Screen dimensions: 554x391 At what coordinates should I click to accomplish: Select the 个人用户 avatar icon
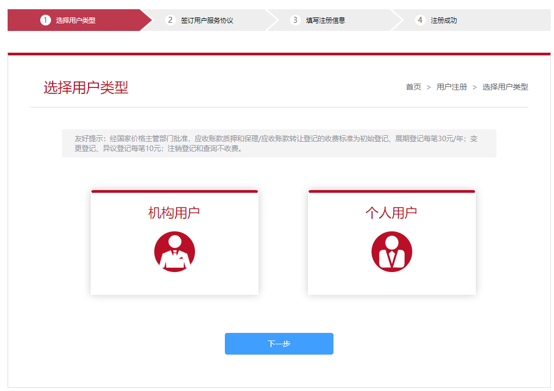point(392,251)
